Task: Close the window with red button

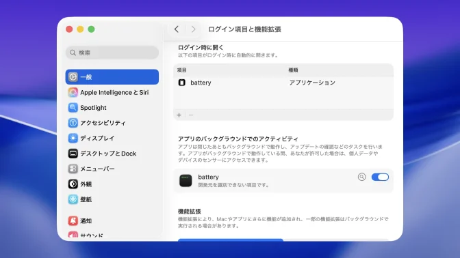Action: 69,29
